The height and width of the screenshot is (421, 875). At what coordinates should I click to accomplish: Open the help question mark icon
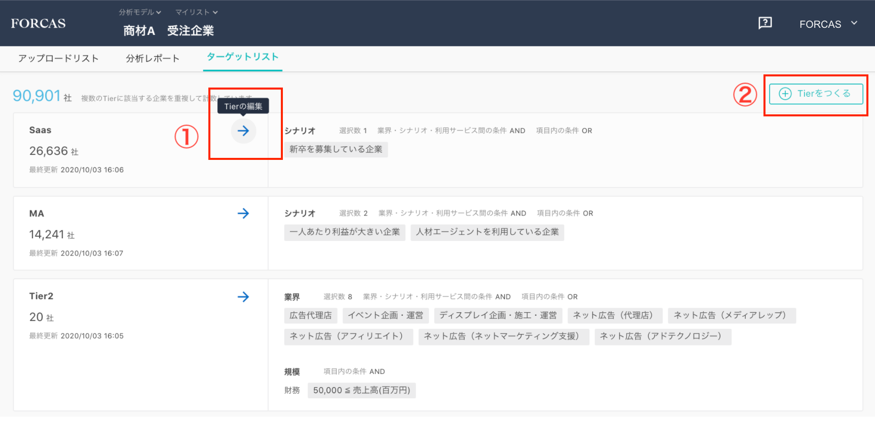click(764, 23)
